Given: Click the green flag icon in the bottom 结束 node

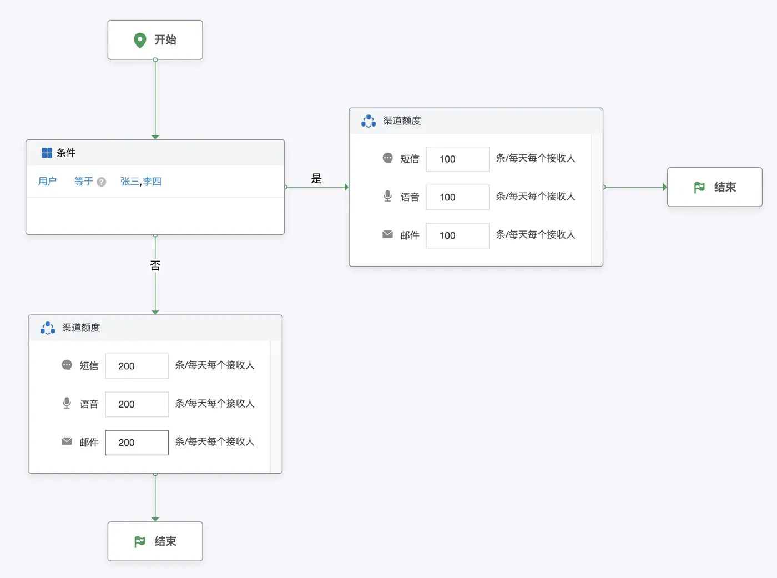Looking at the screenshot, I should pyautogui.click(x=140, y=542).
